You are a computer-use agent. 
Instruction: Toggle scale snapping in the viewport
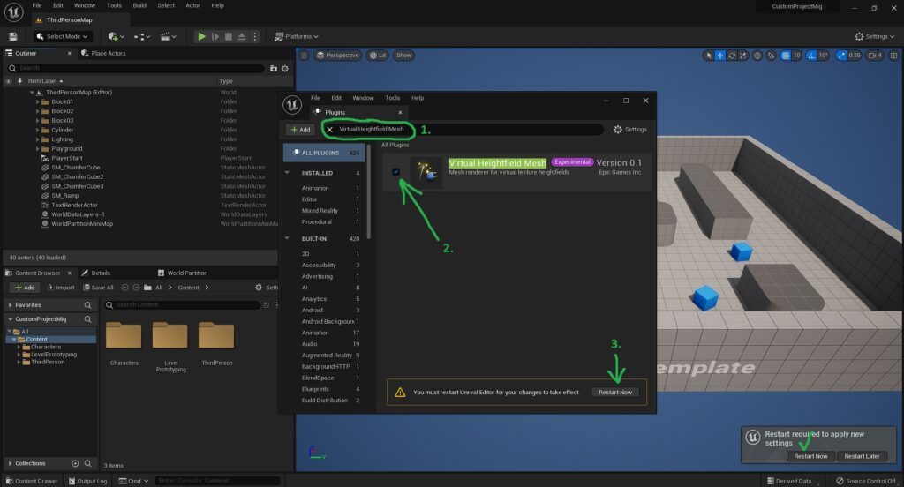coord(841,56)
